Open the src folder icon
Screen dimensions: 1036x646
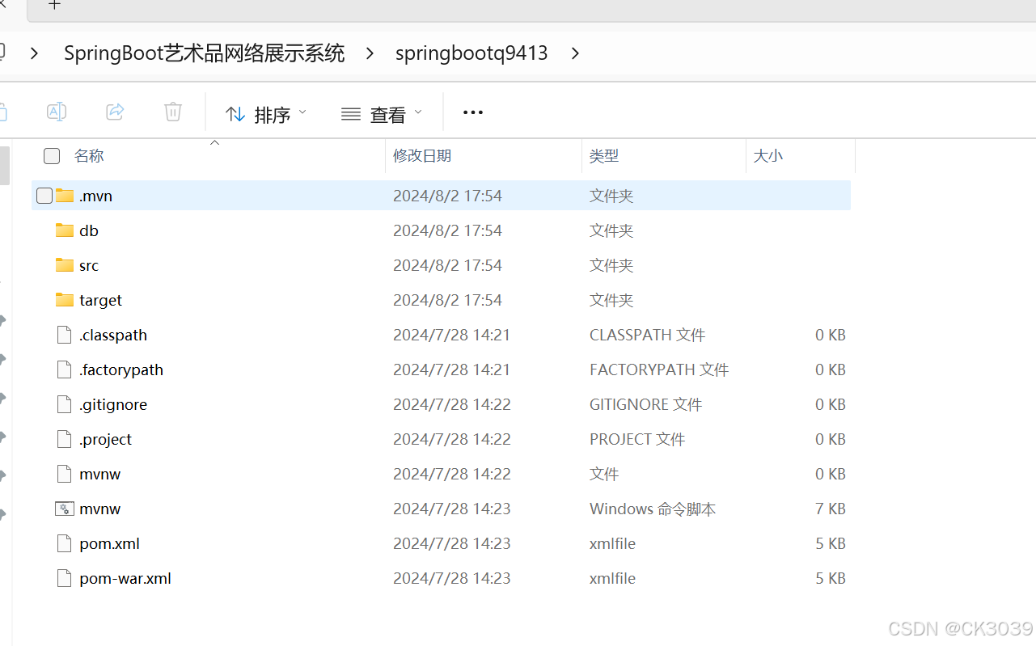pos(65,264)
